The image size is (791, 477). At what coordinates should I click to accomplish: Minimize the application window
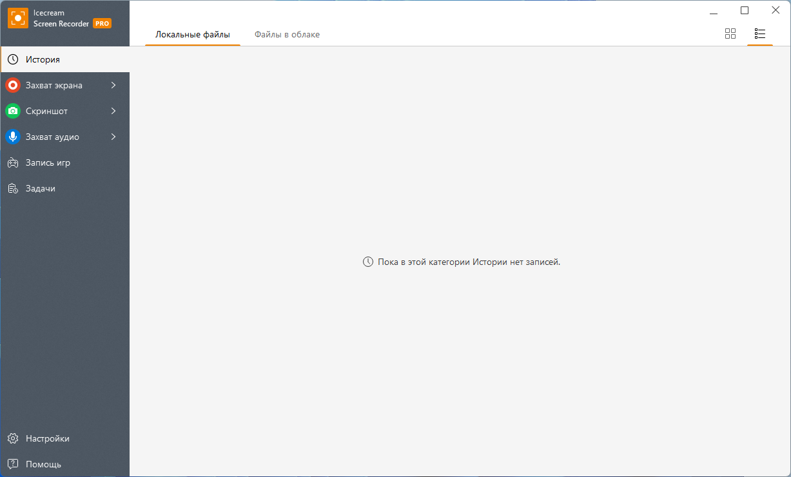[714, 11]
